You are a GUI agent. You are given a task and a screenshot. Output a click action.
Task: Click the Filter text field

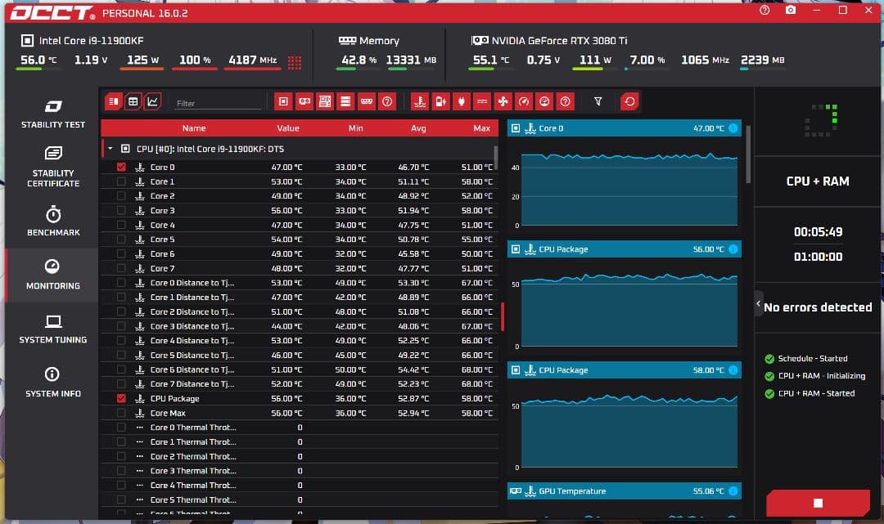click(x=218, y=104)
